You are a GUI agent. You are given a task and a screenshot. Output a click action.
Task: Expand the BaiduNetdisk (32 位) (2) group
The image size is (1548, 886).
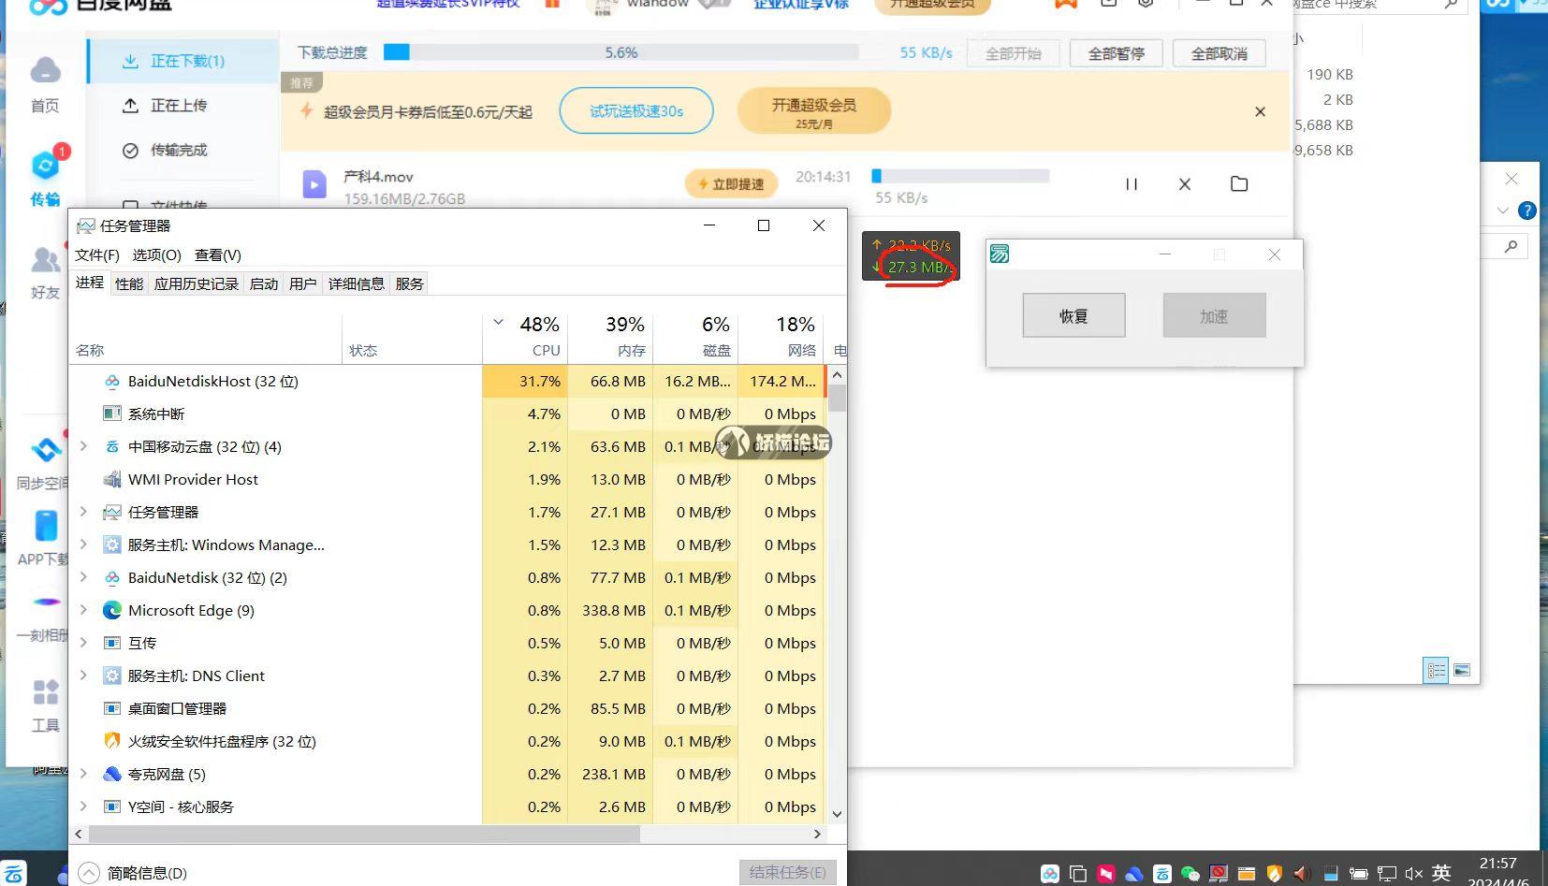point(83,577)
